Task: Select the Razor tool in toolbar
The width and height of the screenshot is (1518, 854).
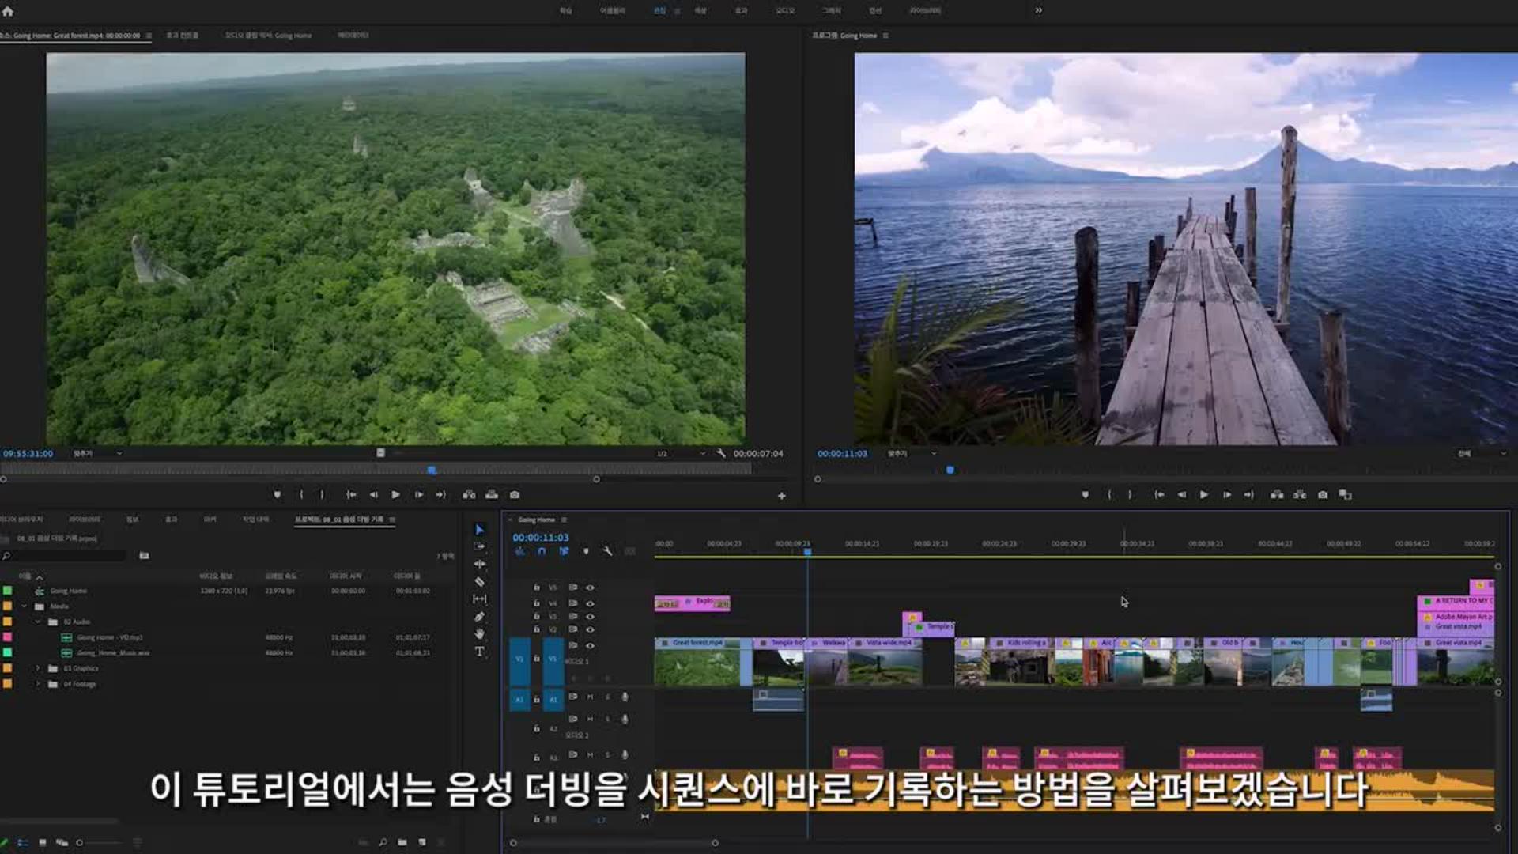Action: [479, 582]
